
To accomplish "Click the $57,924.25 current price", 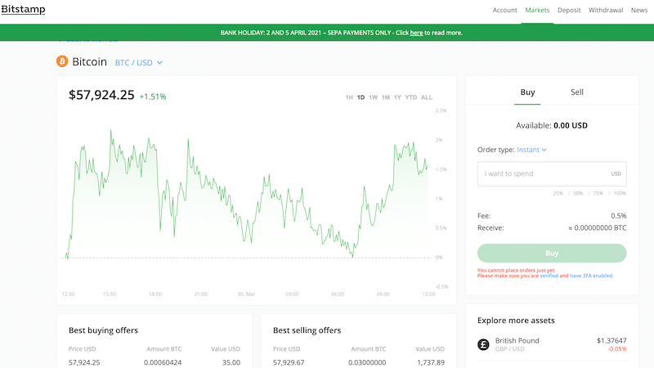I will tap(101, 95).
